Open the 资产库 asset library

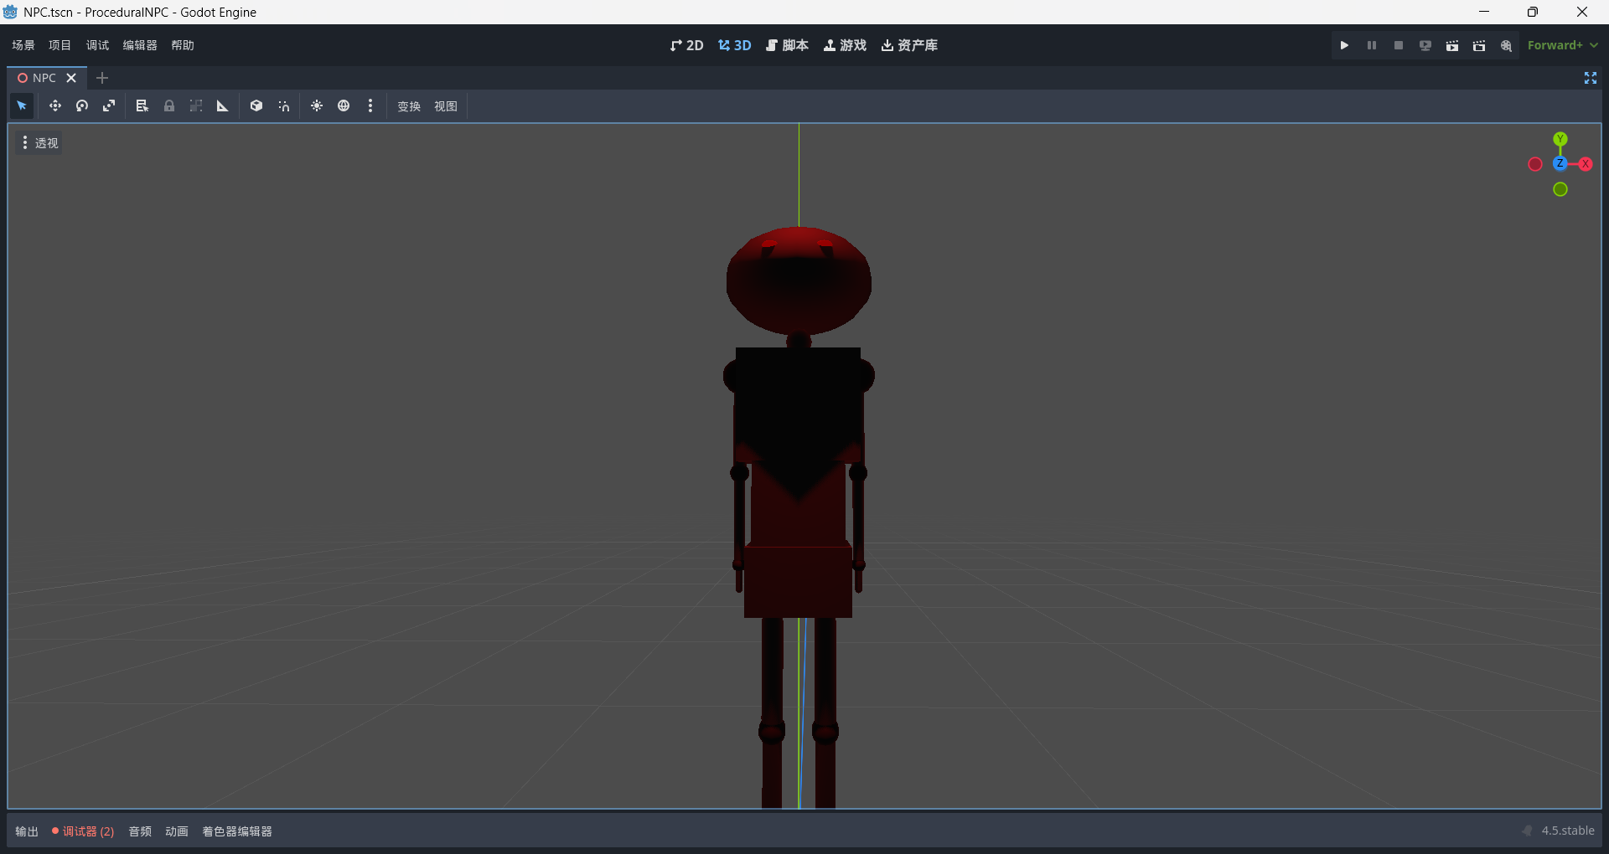pos(910,45)
